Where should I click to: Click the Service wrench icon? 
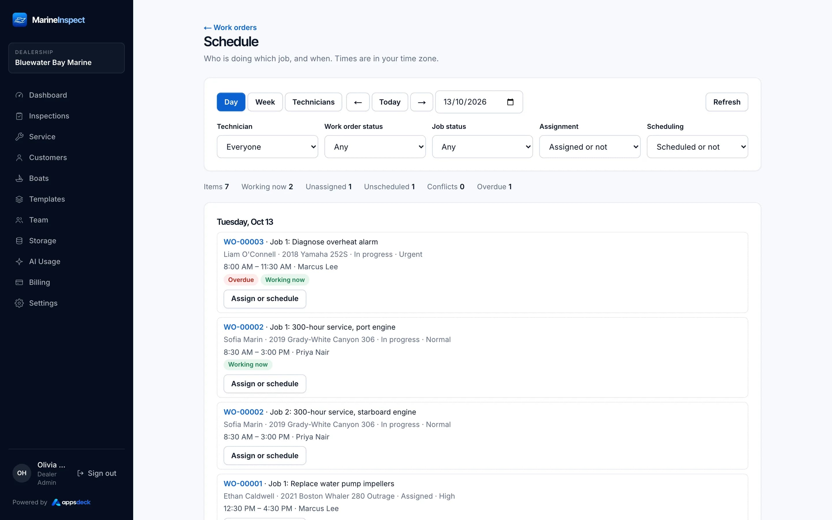coord(19,137)
